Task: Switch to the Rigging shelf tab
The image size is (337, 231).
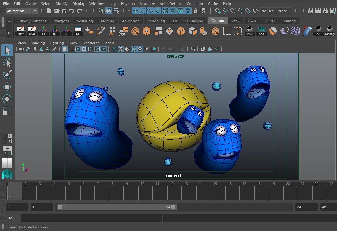Action: click(107, 21)
